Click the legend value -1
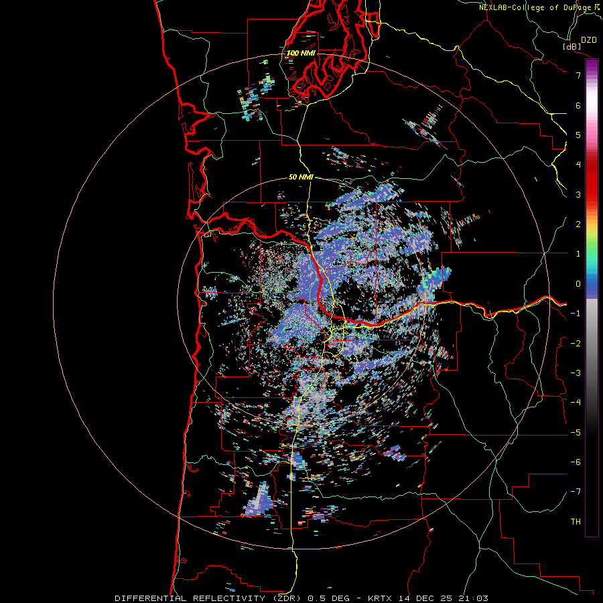This screenshot has width=603, height=603. 576,314
